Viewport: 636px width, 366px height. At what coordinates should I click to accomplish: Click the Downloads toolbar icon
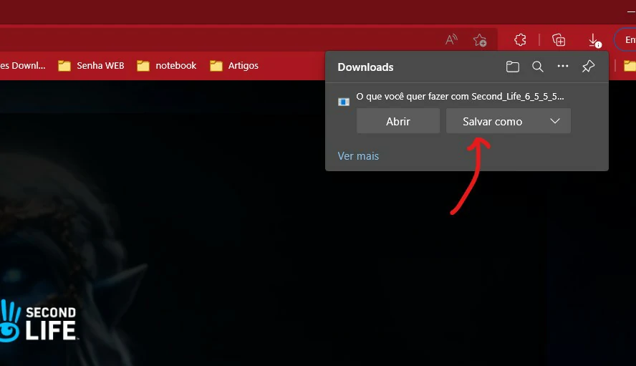point(594,40)
